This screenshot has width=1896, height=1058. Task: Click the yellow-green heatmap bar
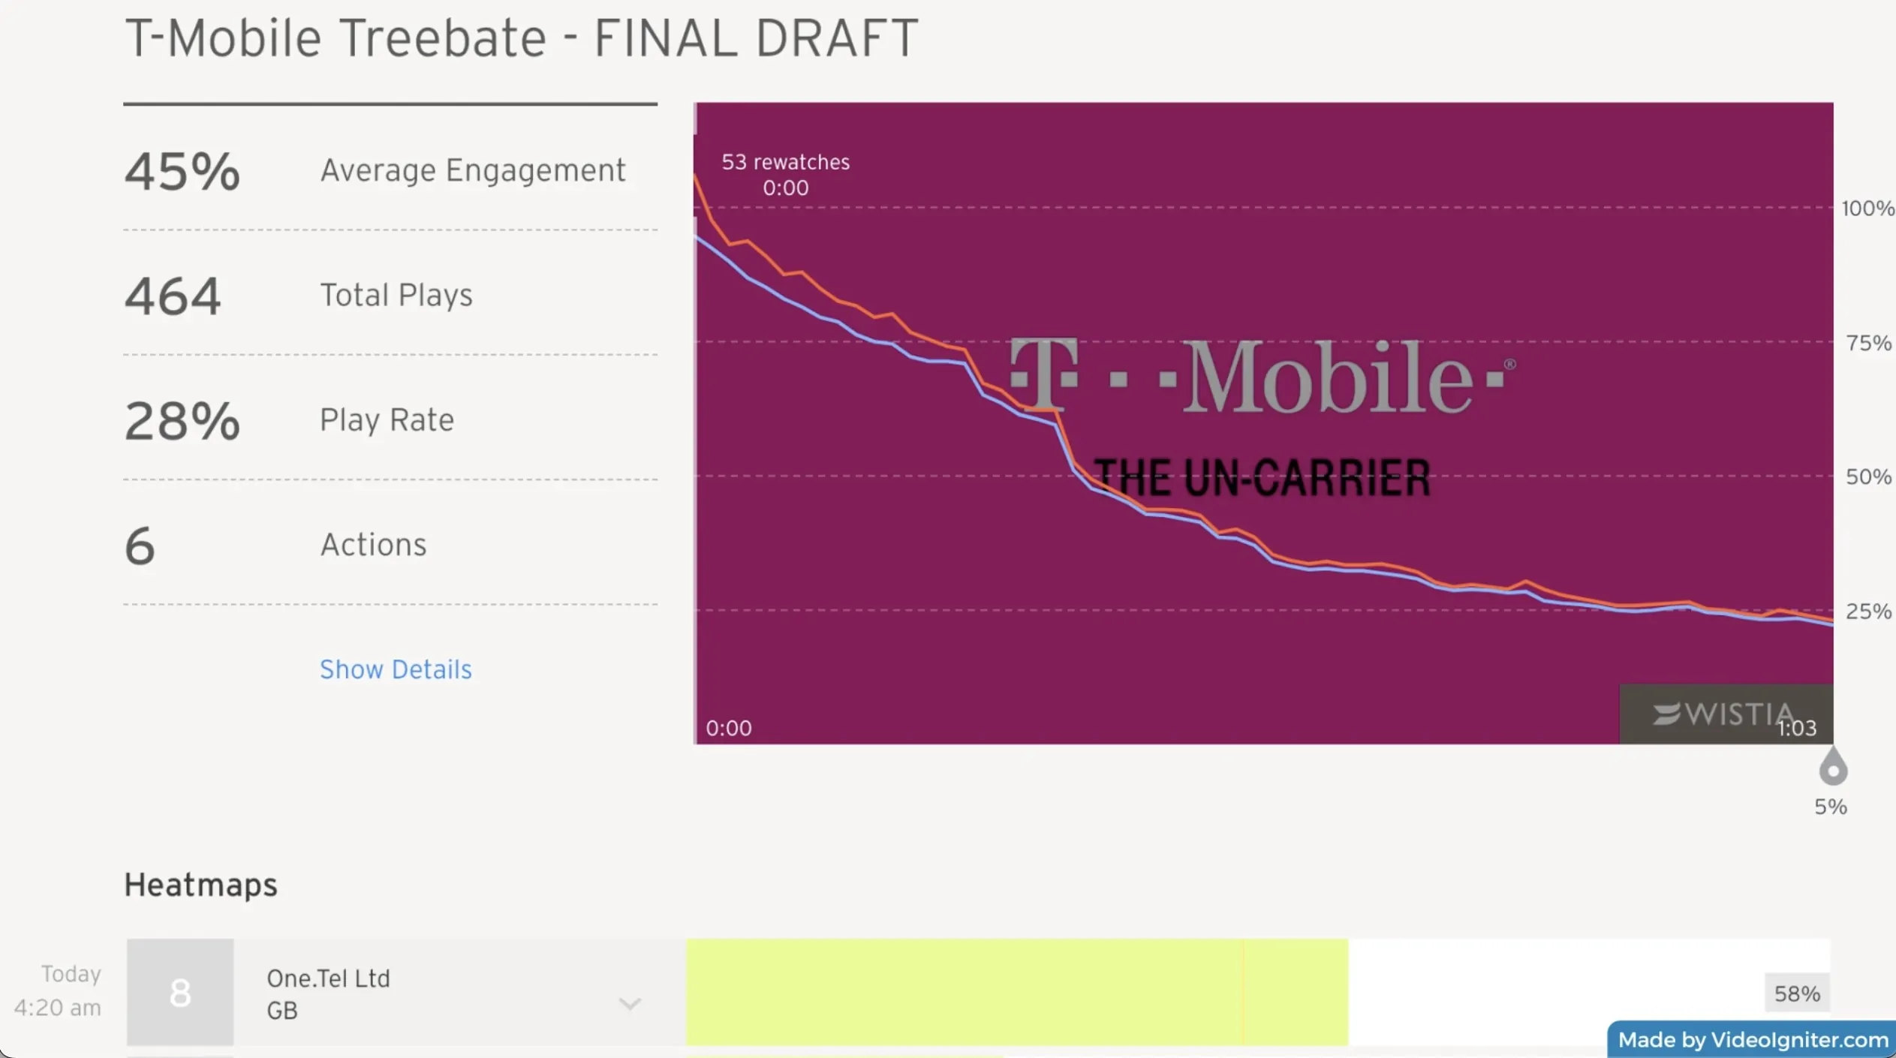pos(1016,992)
